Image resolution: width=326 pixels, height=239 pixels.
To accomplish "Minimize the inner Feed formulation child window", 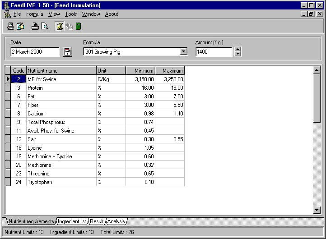I will point(304,14).
